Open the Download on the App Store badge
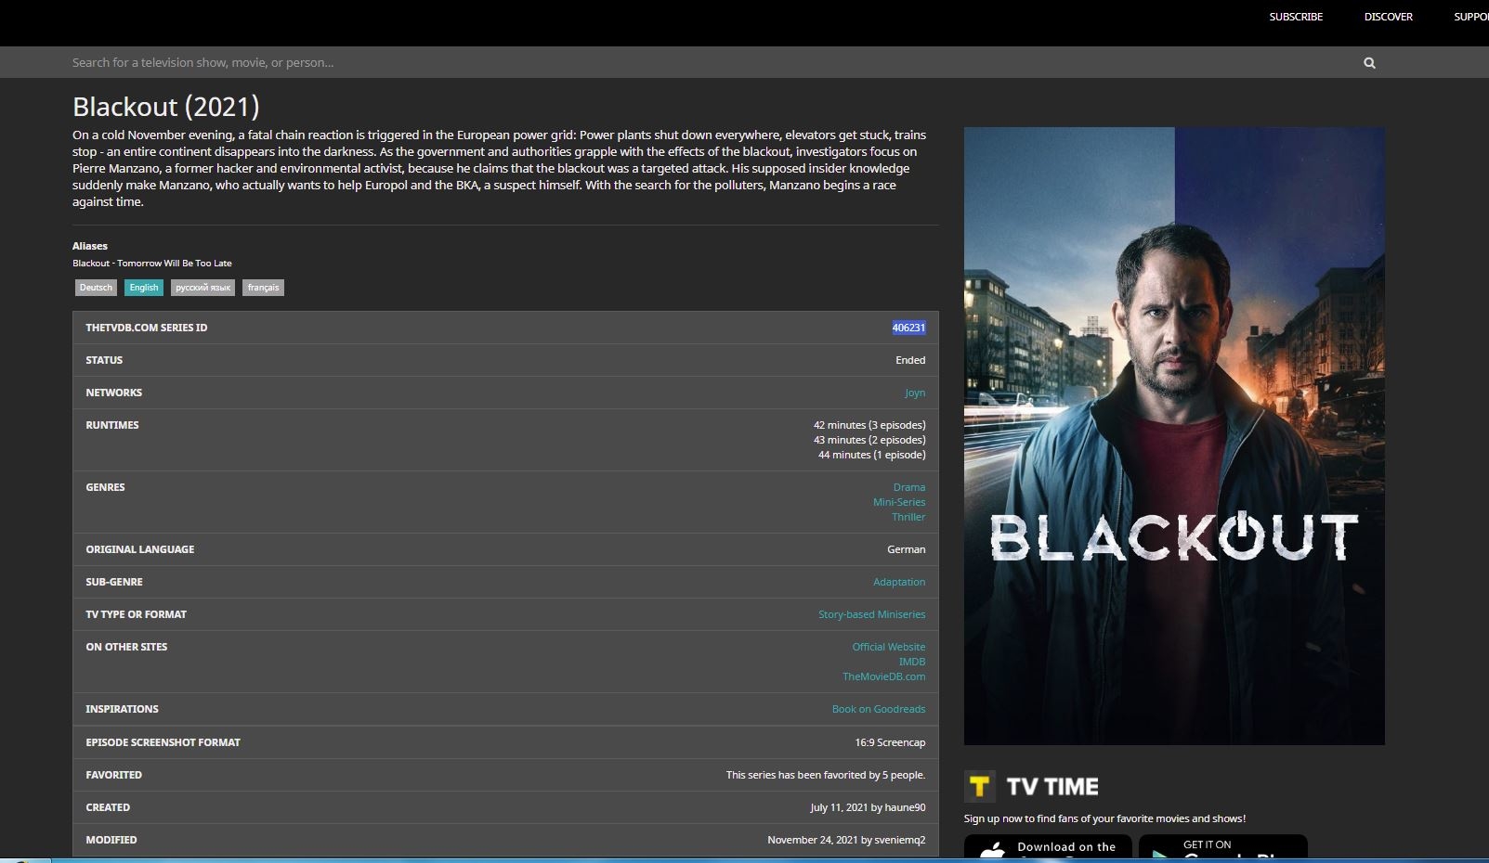Screen dimensions: 1489x863 point(1048,847)
